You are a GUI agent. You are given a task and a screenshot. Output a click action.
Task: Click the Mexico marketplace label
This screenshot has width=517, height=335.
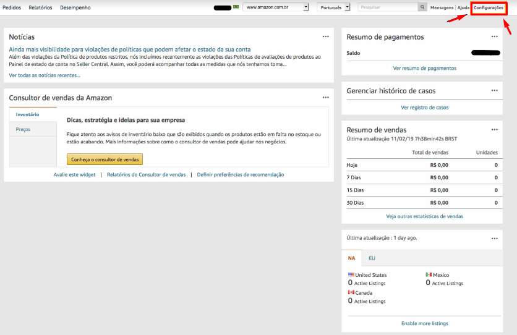coord(441,274)
